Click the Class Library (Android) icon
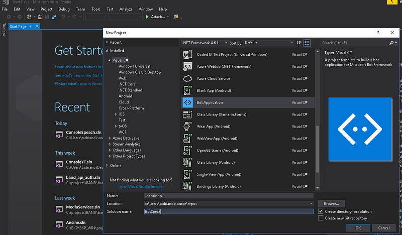The width and height of the screenshot is (402, 235). point(187,163)
